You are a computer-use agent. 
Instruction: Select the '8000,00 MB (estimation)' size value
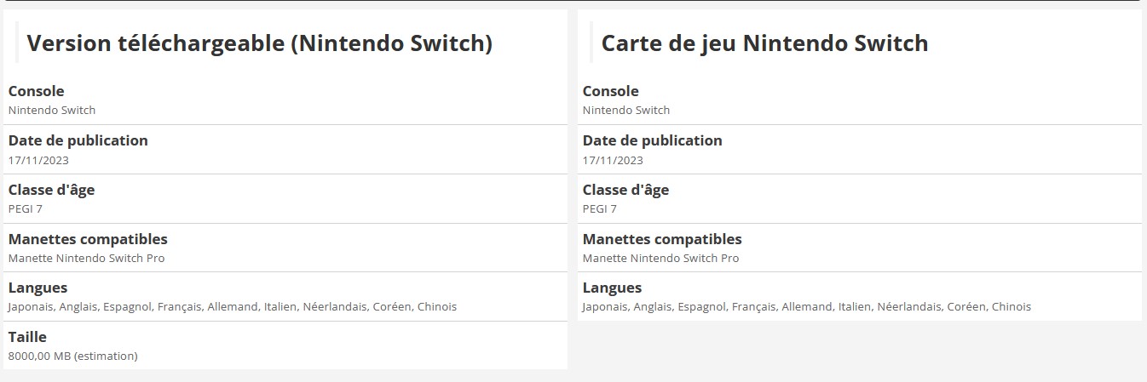pyautogui.click(x=73, y=356)
